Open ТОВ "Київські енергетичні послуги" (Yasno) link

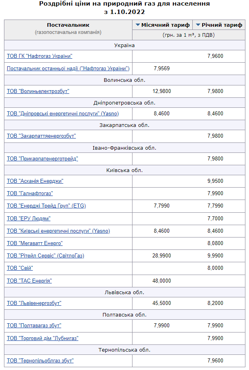pos(58,231)
